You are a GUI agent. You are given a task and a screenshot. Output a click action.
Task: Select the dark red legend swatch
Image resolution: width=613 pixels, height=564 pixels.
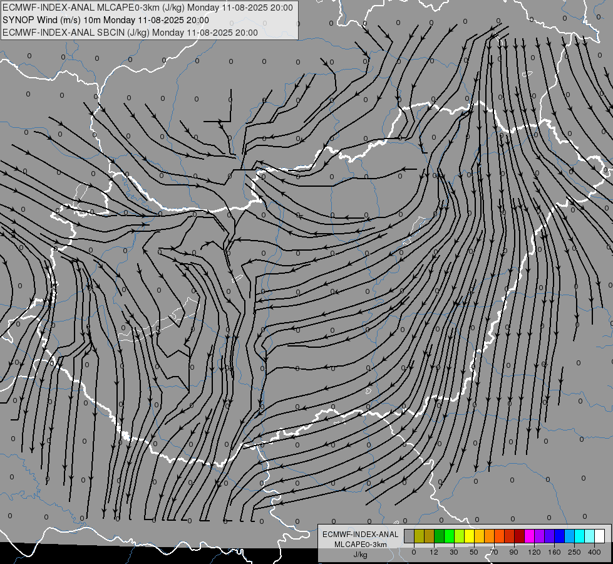tap(520, 536)
